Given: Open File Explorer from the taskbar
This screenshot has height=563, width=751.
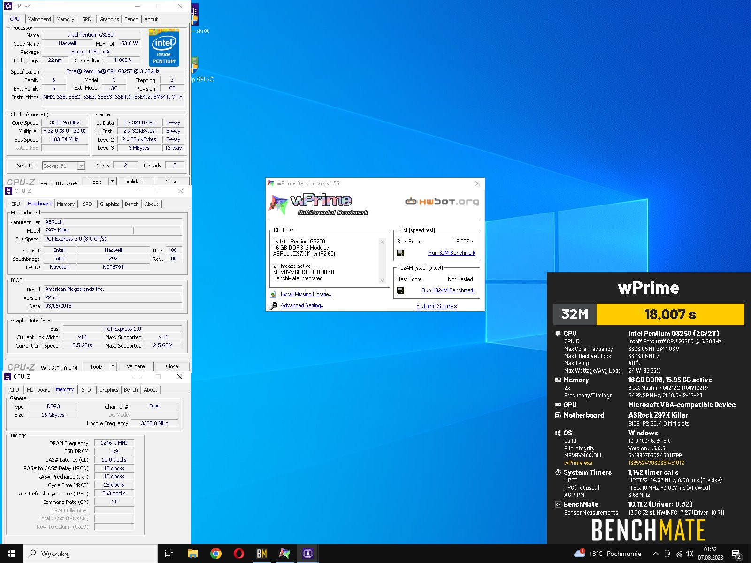Looking at the screenshot, I should click(192, 554).
